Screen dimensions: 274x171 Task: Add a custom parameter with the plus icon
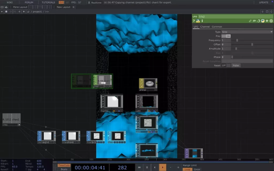[x=267, y=21]
